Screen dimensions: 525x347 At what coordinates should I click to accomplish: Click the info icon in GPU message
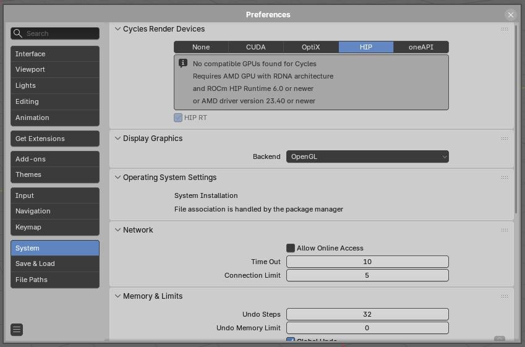click(x=183, y=64)
